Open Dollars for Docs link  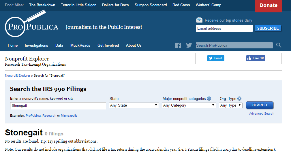point(115,5)
